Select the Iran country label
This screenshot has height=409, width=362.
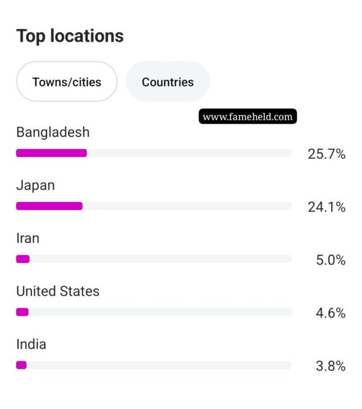28,238
